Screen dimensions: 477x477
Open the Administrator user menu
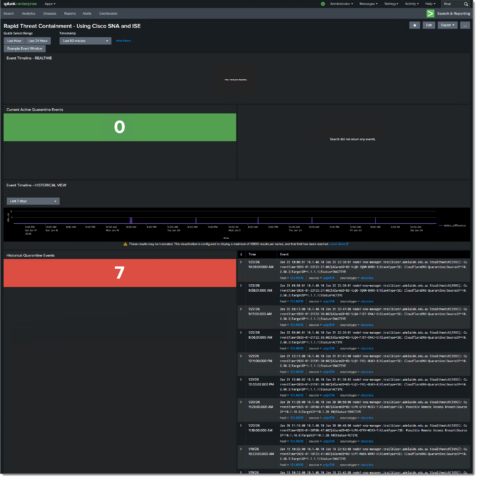coord(342,4)
